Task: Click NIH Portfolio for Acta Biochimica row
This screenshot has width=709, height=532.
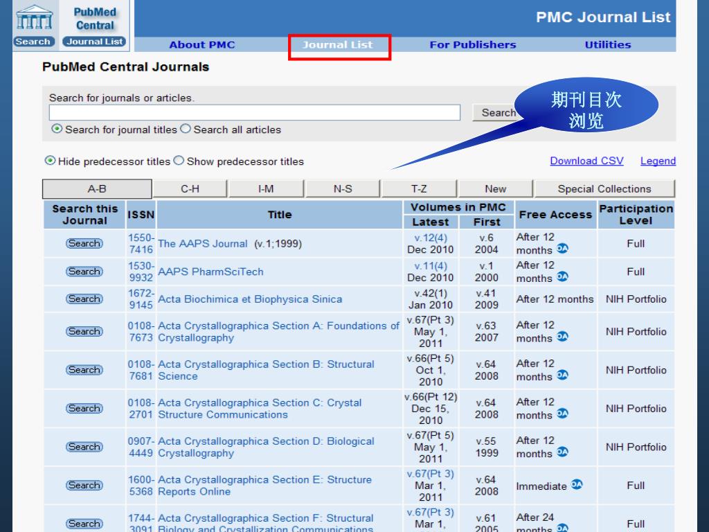Action: tap(636, 299)
